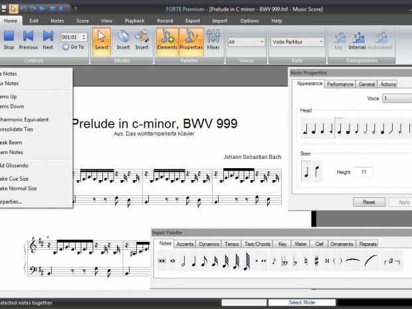Click the Interval transposition icon

(357, 39)
